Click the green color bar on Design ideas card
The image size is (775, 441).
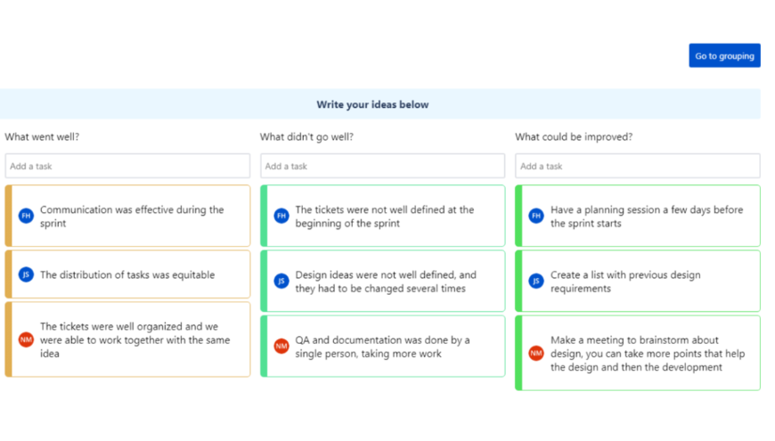coord(264,281)
